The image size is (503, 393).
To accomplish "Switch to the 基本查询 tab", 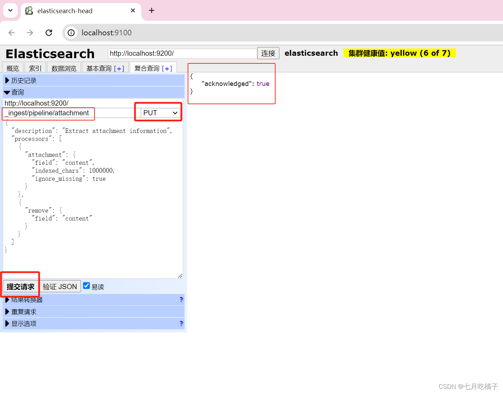I will tap(99, 68).
